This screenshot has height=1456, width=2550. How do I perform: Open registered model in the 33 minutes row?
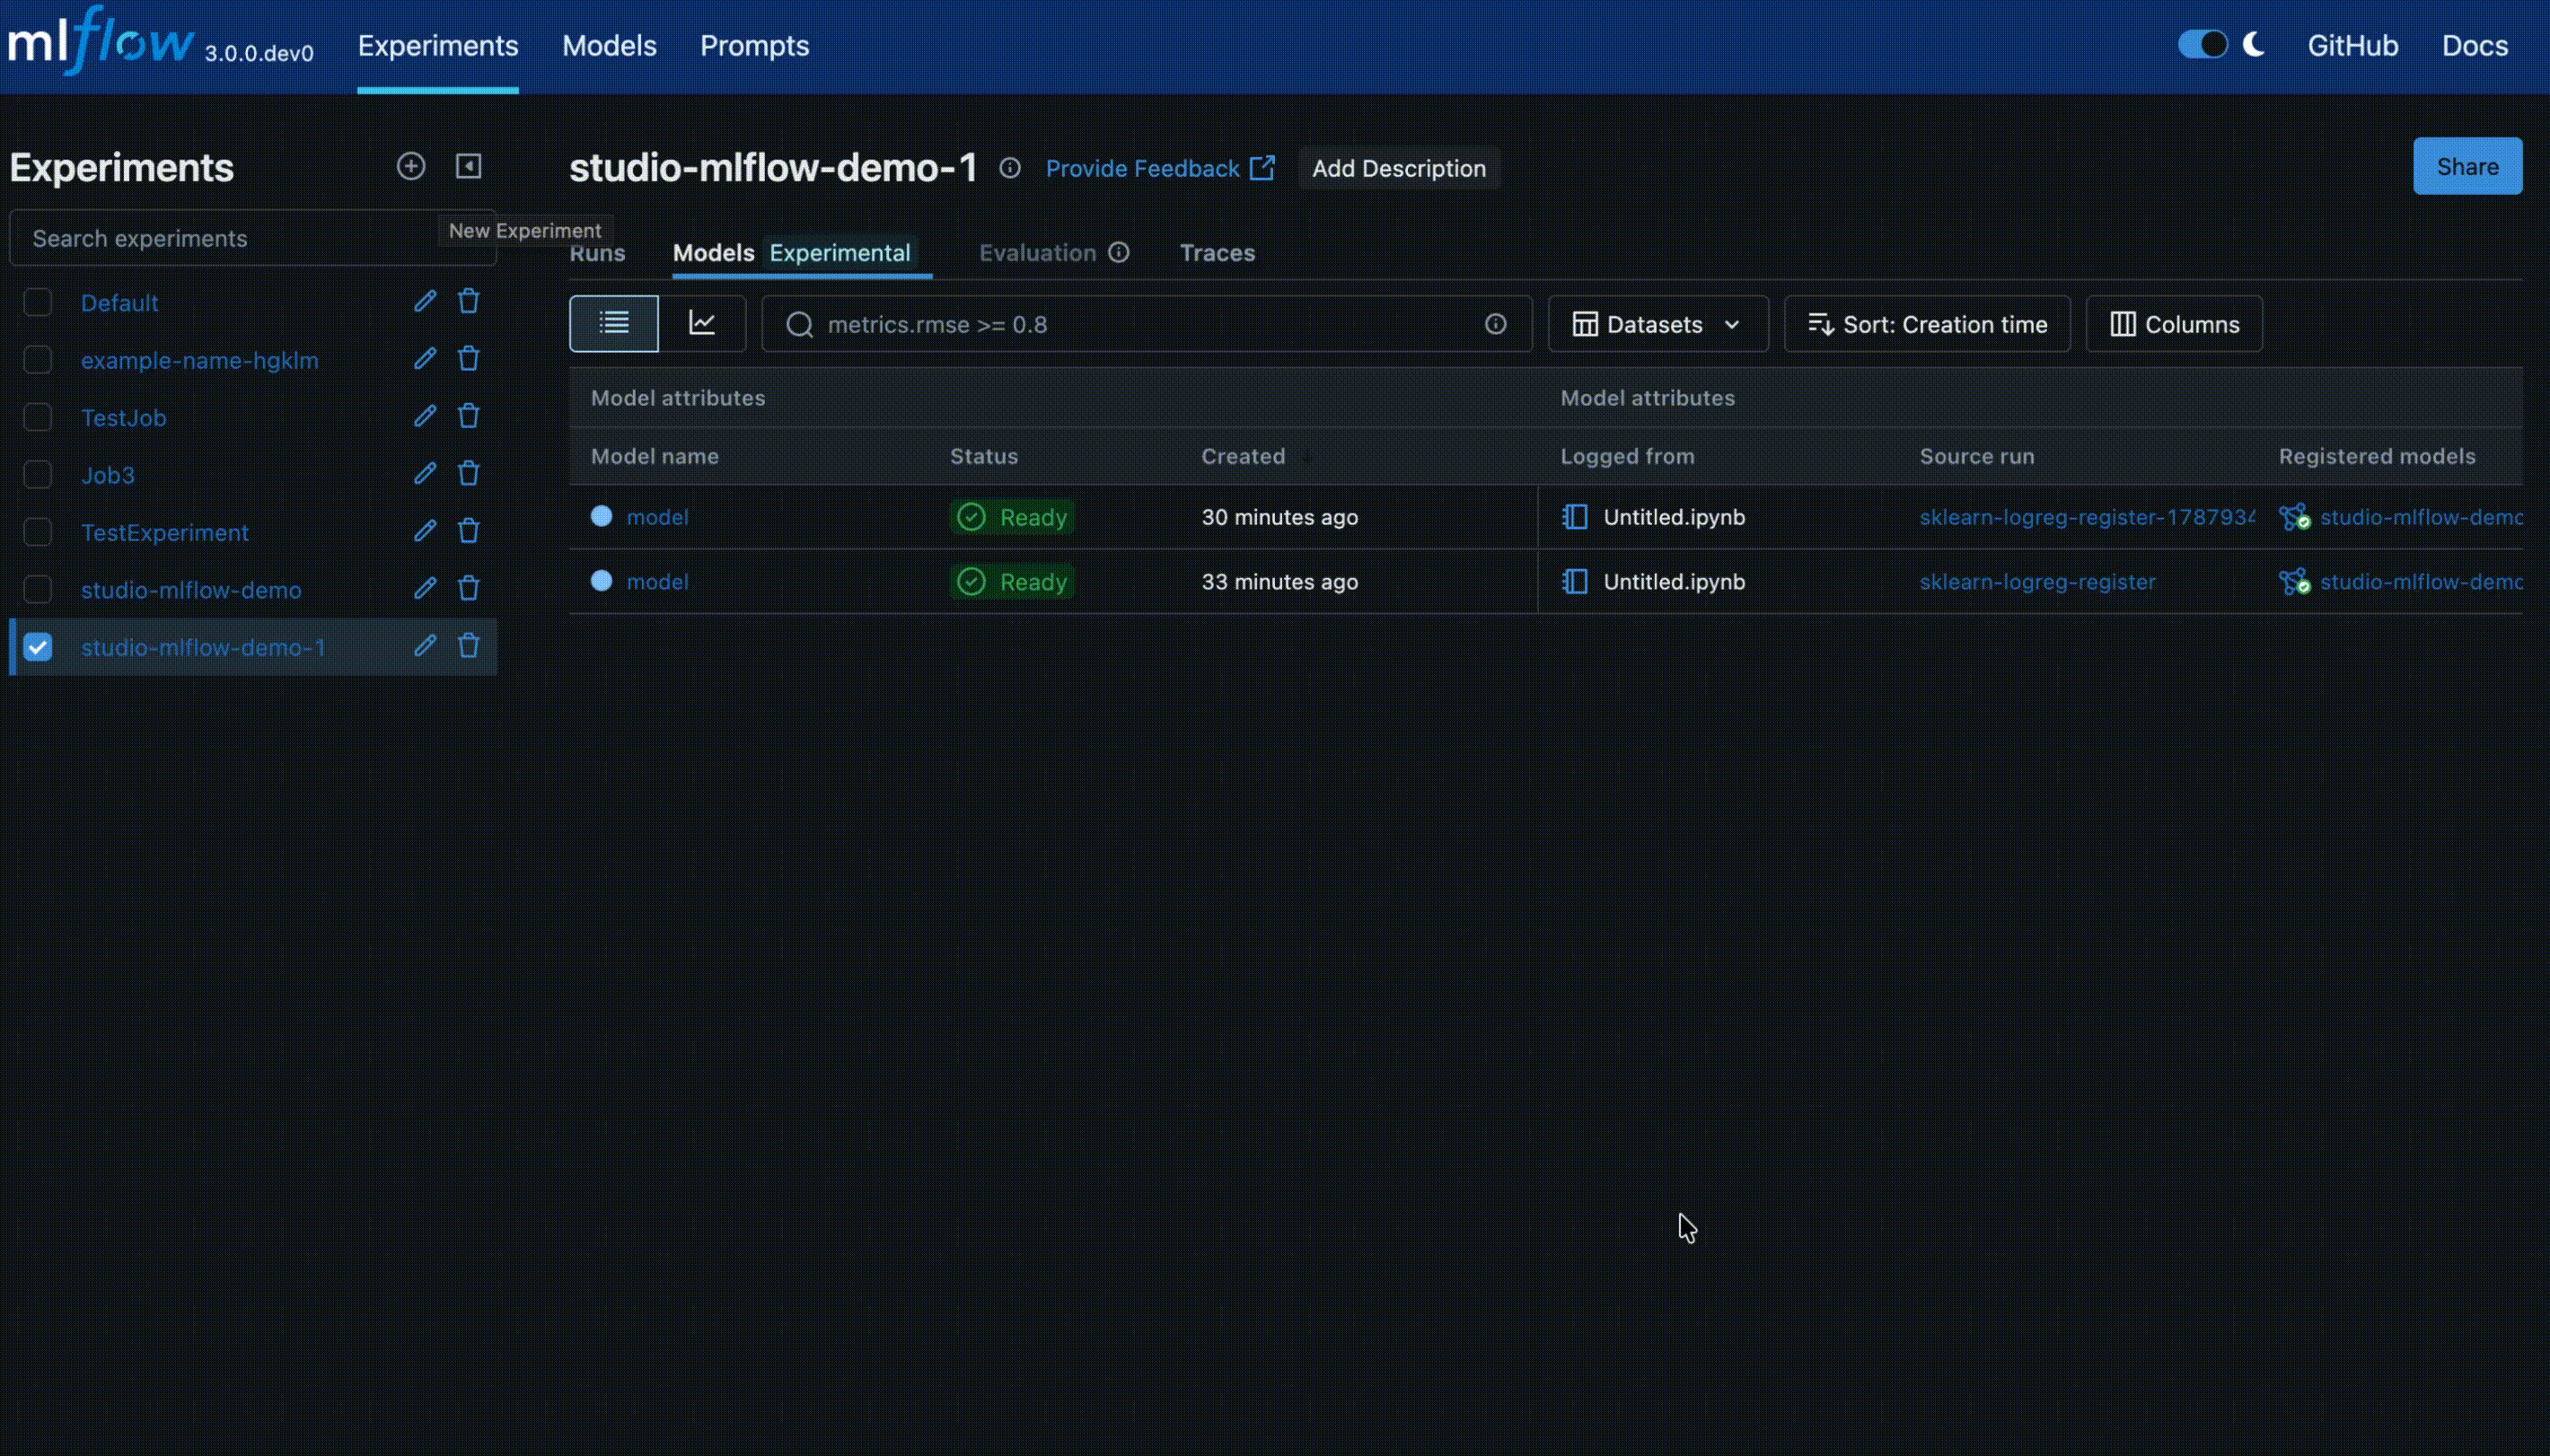2420,582
